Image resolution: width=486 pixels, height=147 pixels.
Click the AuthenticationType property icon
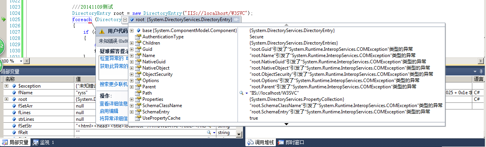pyautogui.click(x=138, y=37)
